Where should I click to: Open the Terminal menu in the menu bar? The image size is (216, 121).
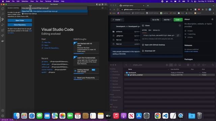point(48,1)
